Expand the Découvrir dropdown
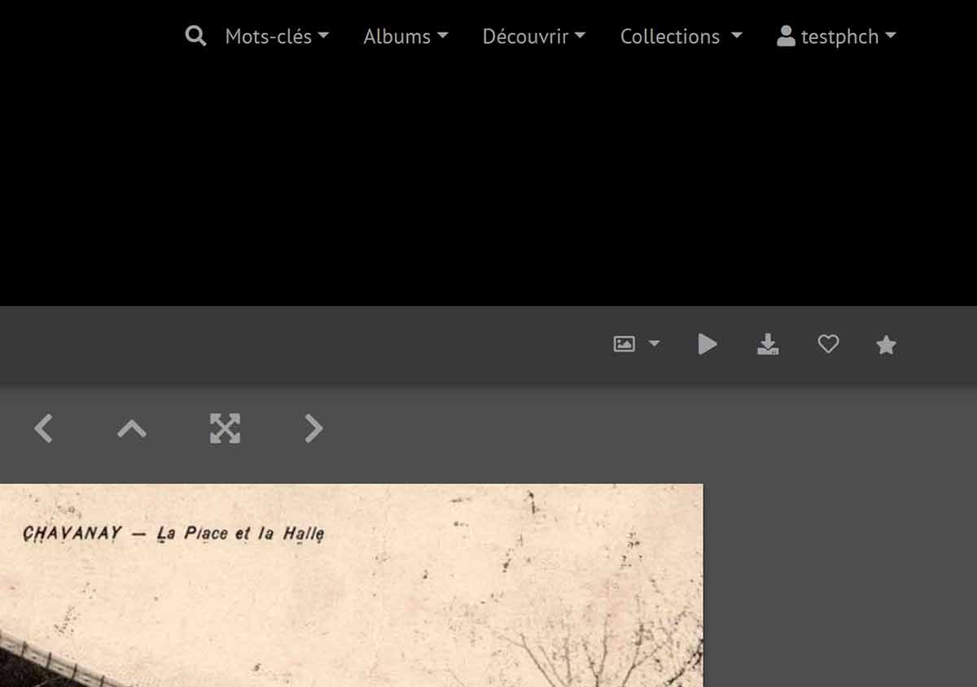 click(x=533, y=37)
